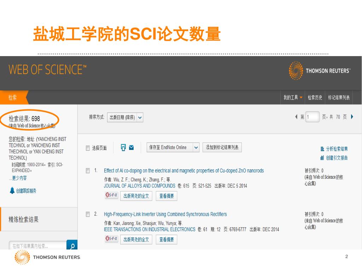This screenshot has height=271, width=362.
Task: Click 查看摘要 for the second result
Action: tap(167, 240)
